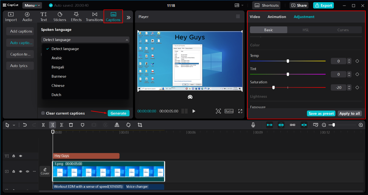
Task: Show more tool tabs with double chevron
Action: point(129,18)
